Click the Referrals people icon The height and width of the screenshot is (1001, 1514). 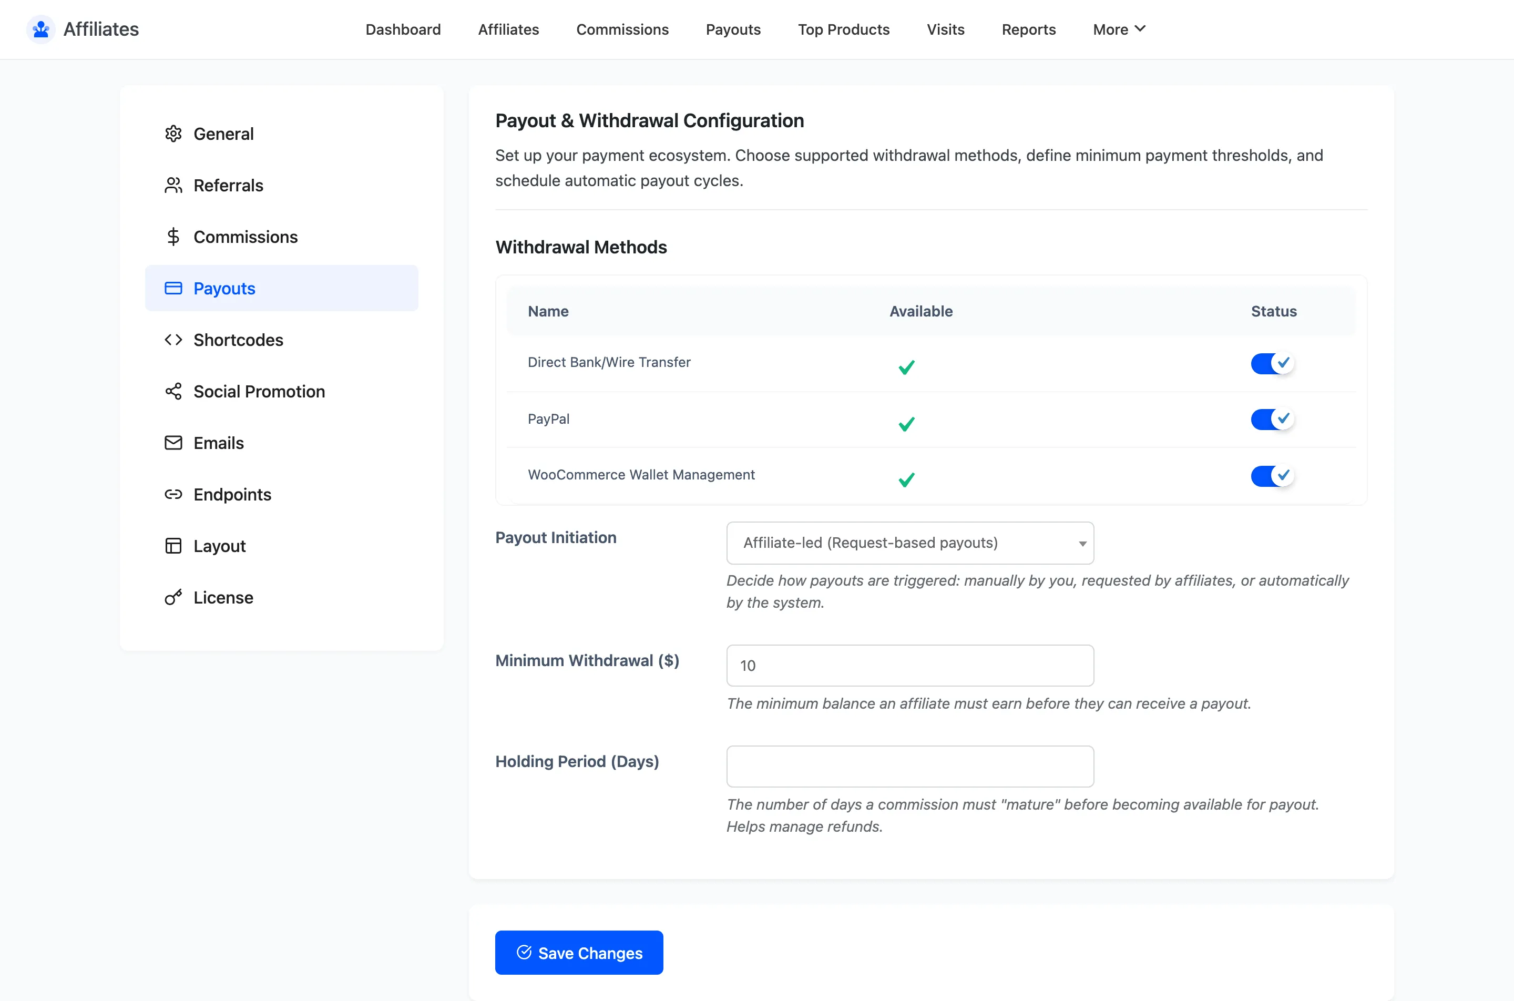point(173,185)
